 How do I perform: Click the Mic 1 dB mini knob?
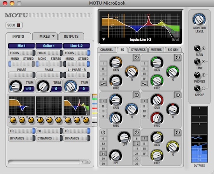(x=13, y=120)
